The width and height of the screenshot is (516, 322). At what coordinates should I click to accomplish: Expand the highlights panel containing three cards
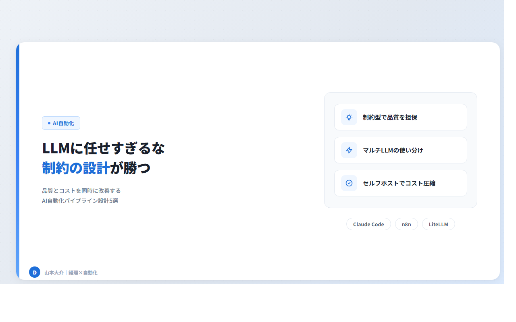click(x=400, y=150)
